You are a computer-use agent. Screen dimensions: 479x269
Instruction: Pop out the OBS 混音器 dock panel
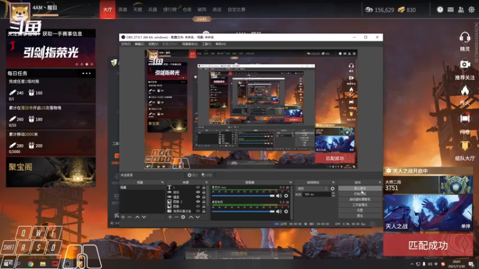(x=290, y=182)
